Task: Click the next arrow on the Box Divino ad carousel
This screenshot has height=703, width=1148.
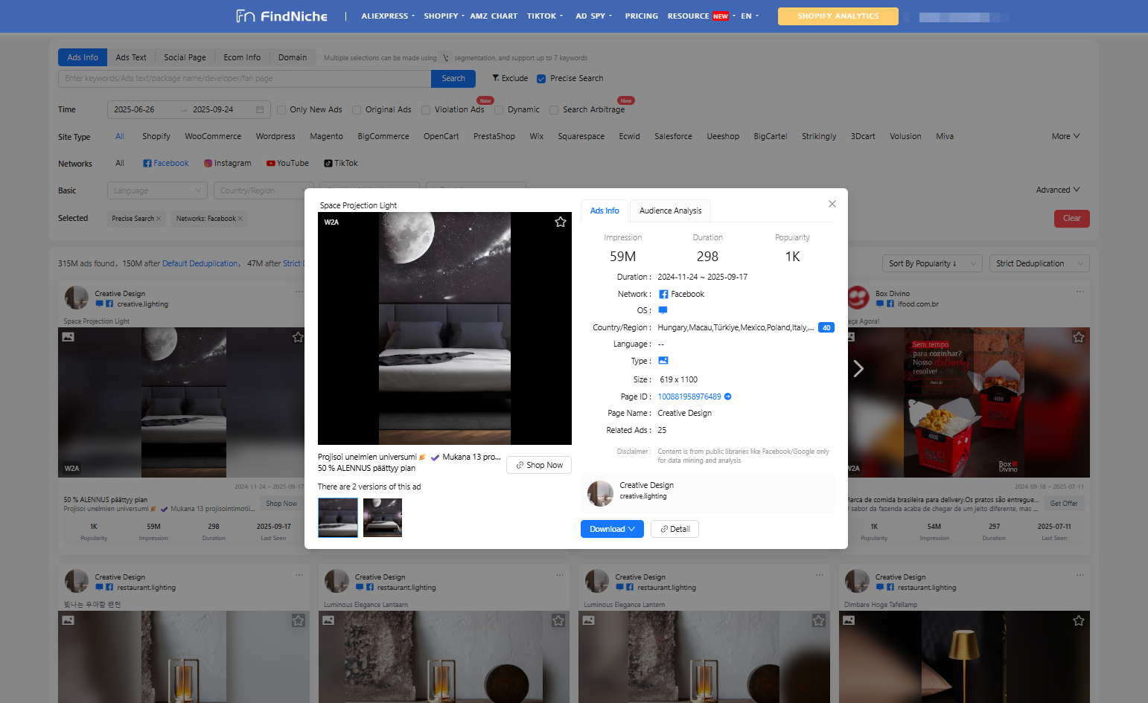Action: coord(859,368)
